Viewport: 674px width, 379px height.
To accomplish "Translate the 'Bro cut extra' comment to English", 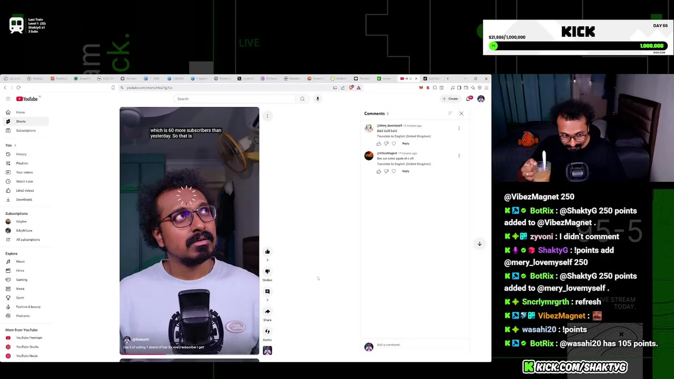I will (x=404, y=164).
